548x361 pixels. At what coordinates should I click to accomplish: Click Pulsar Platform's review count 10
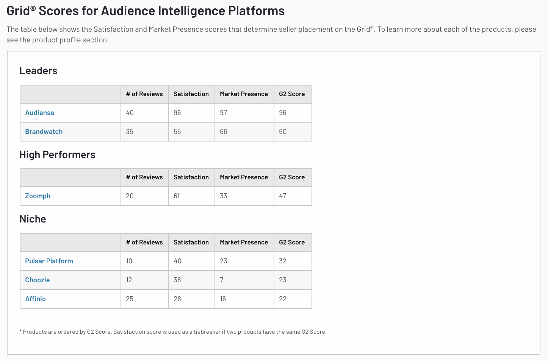click(x=129, y=261)
